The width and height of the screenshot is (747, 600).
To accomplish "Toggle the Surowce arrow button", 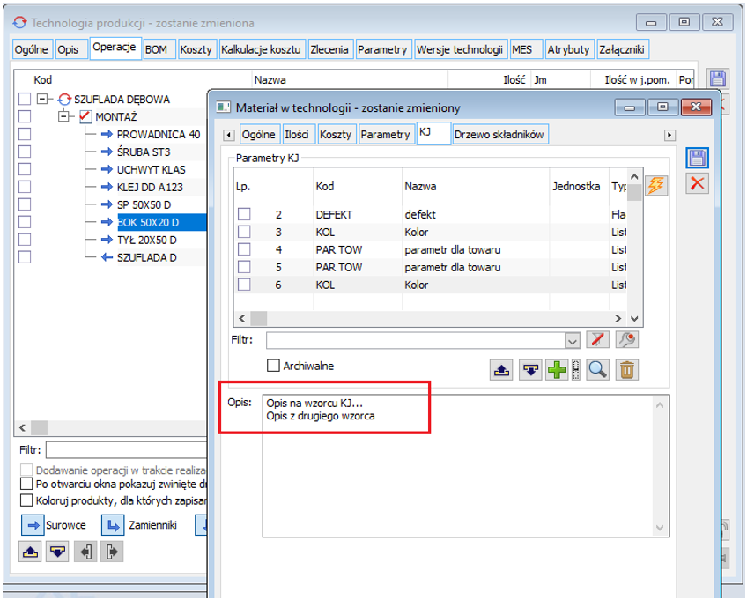I will pos(32,526).
